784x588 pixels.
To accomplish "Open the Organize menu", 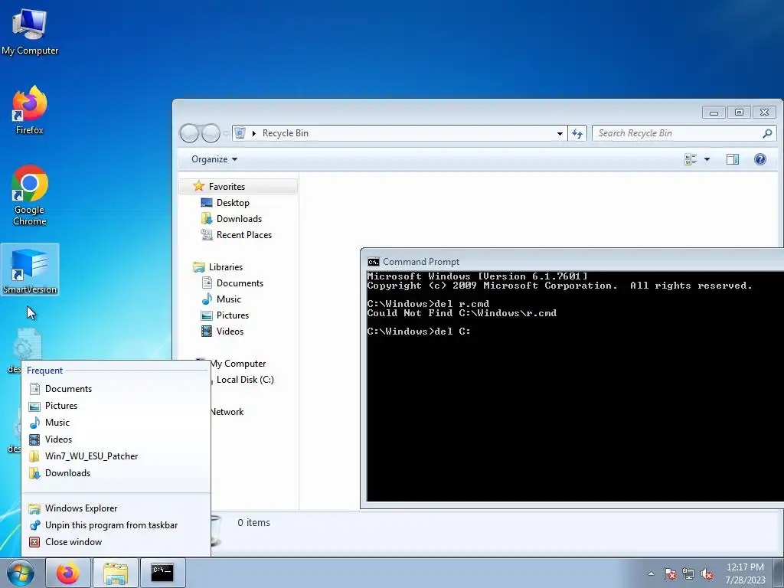I will (214, 159).
